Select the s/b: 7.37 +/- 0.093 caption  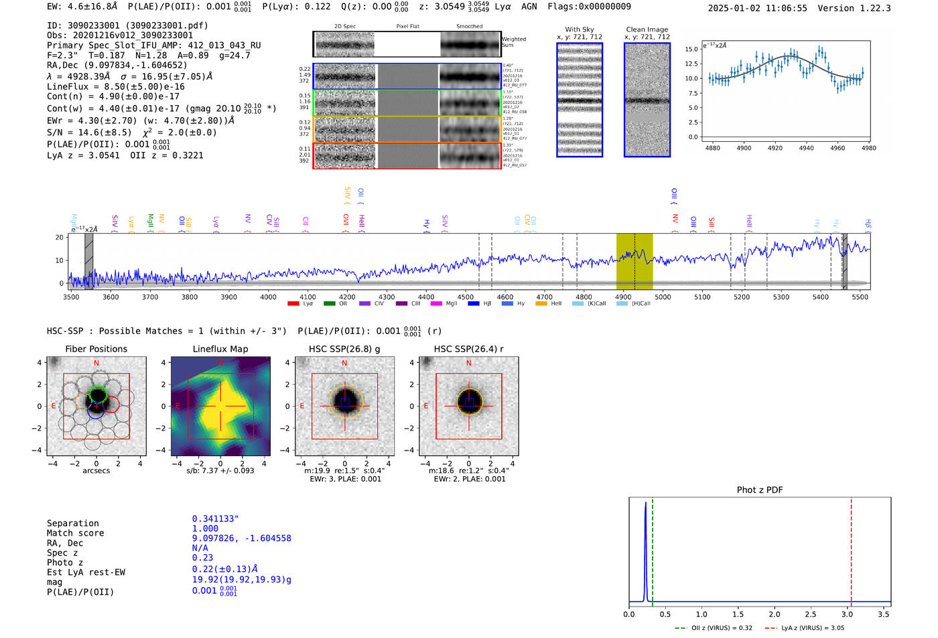tap(220, 471)
